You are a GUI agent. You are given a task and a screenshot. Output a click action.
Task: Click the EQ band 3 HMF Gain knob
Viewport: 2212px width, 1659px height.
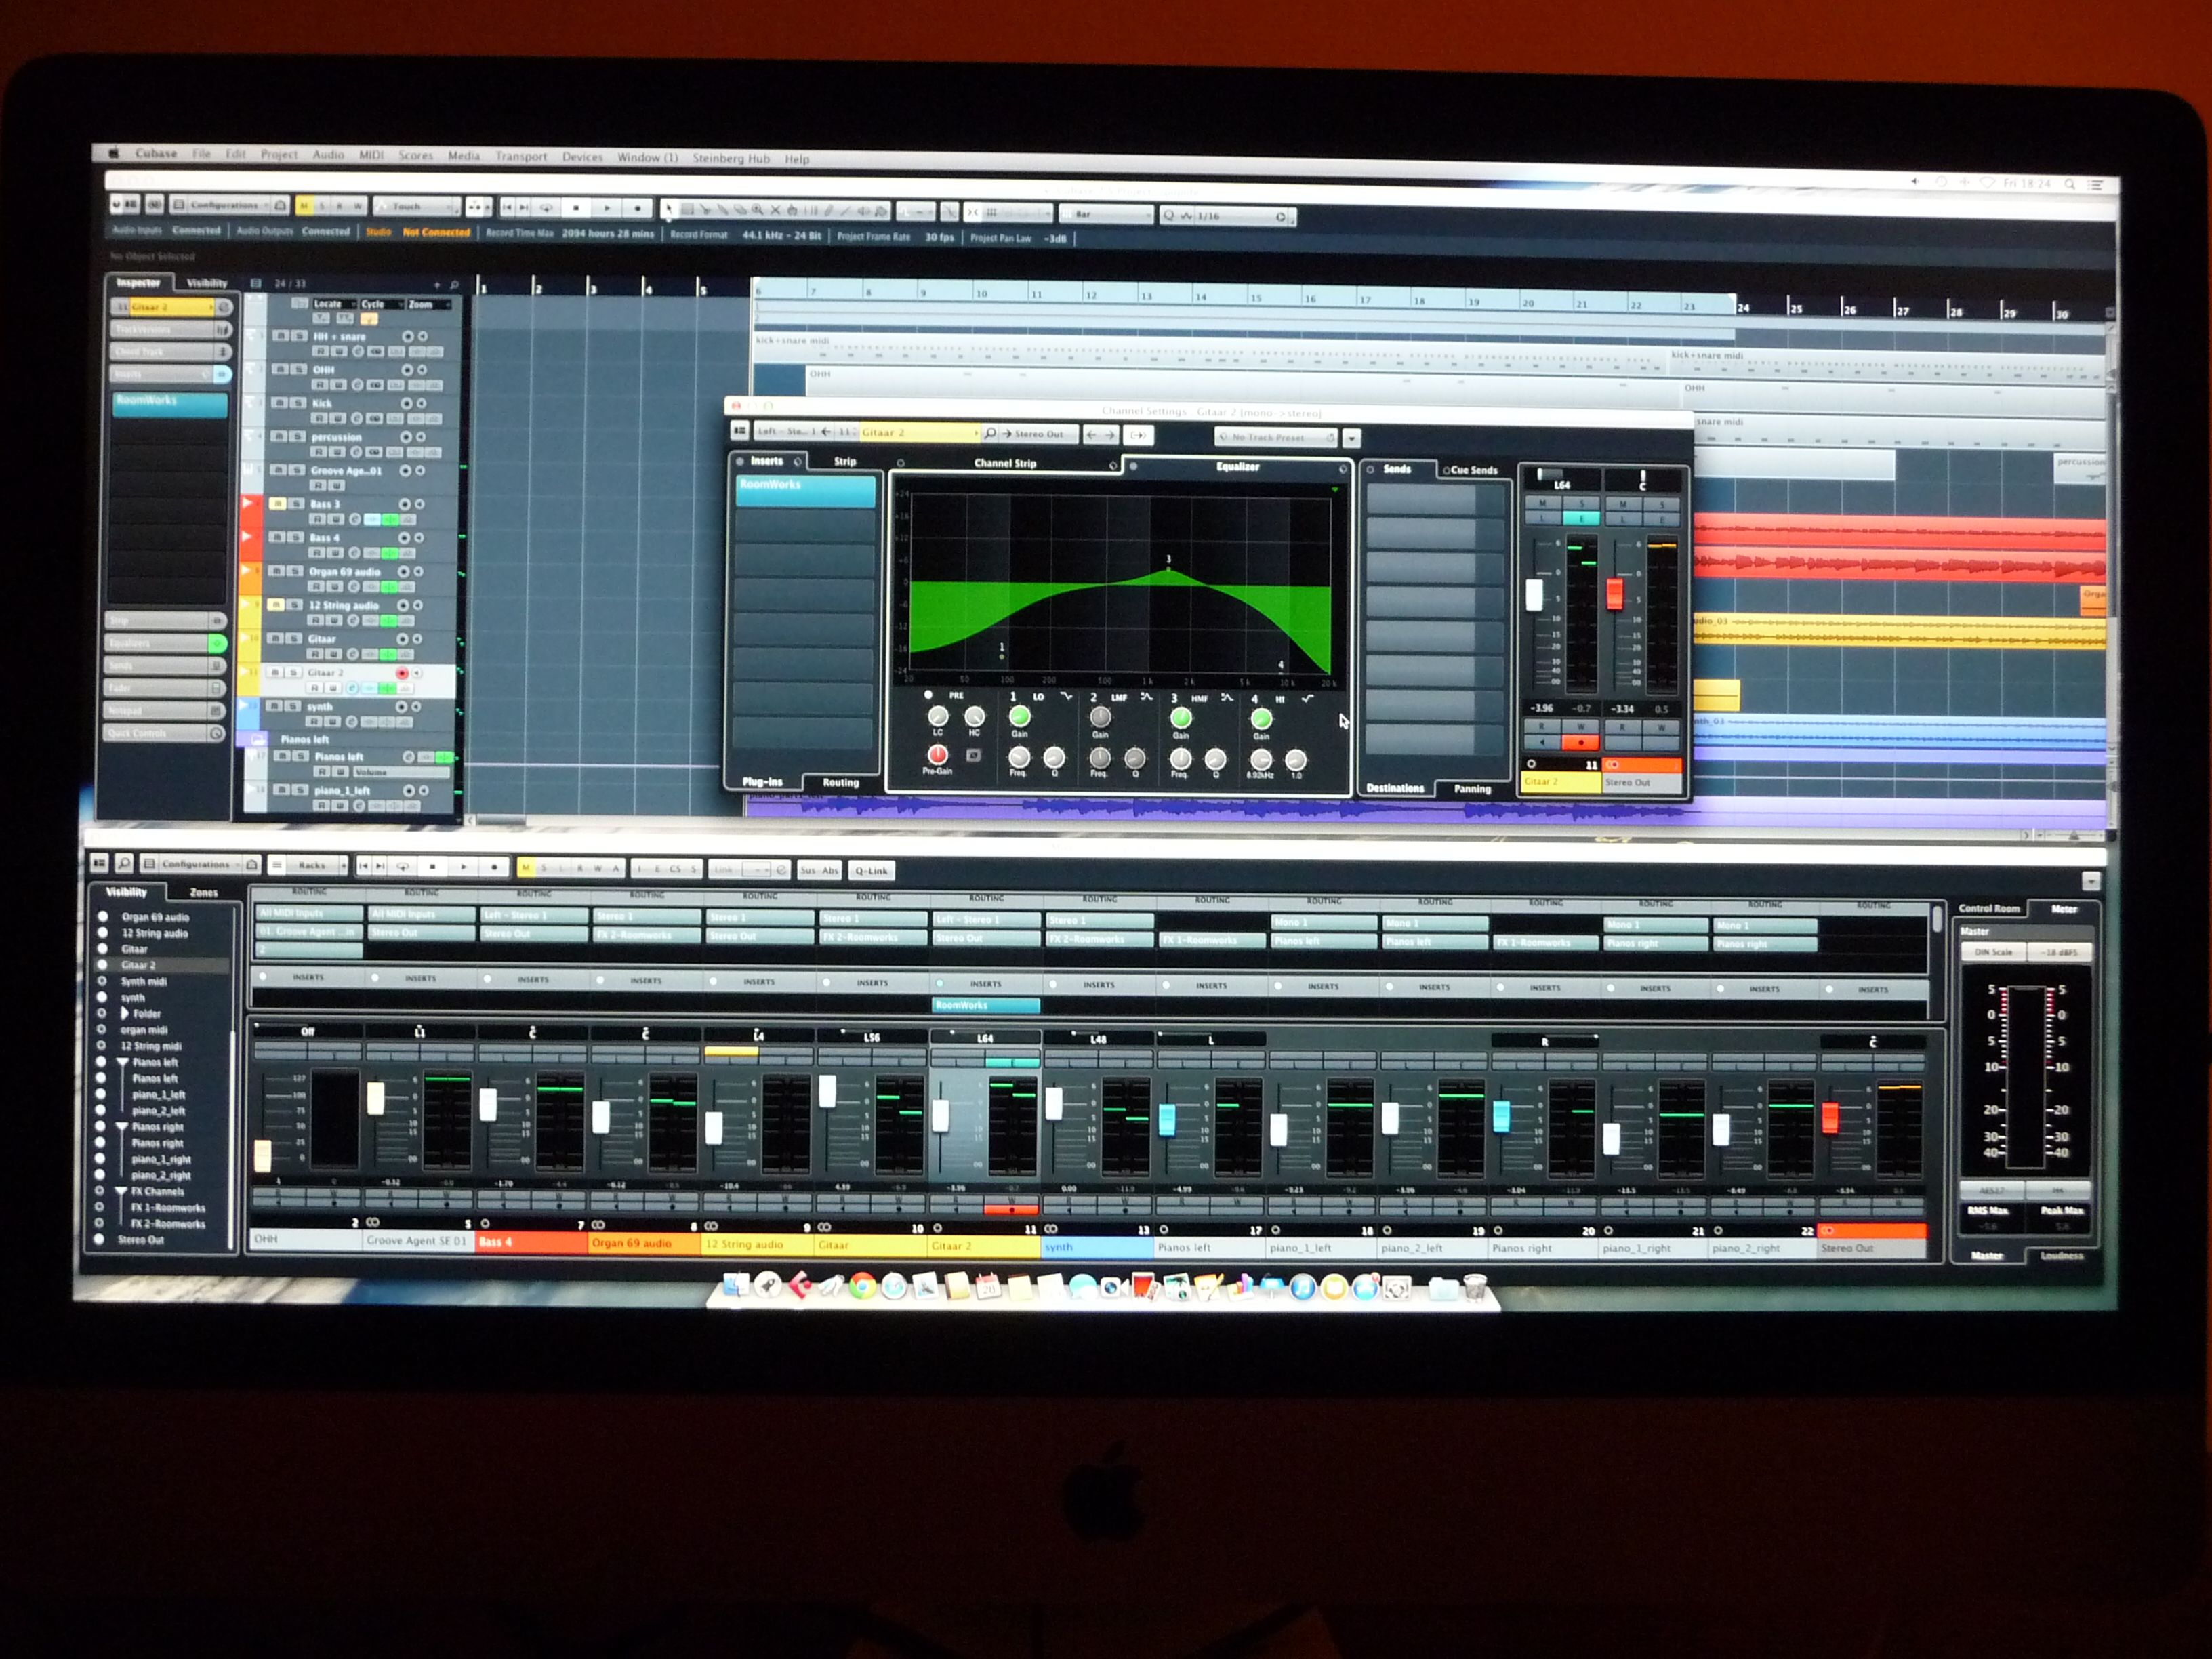click(1181, 717)
